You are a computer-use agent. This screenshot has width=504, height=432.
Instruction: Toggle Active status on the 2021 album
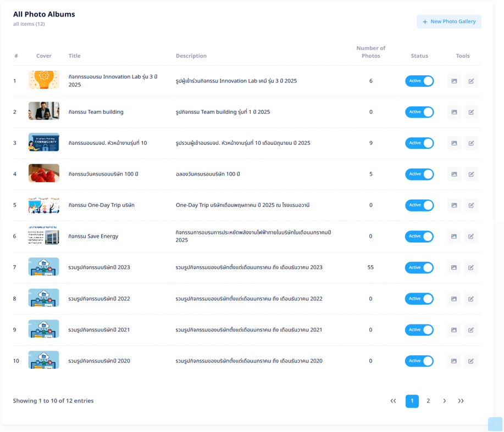(419, 330)
